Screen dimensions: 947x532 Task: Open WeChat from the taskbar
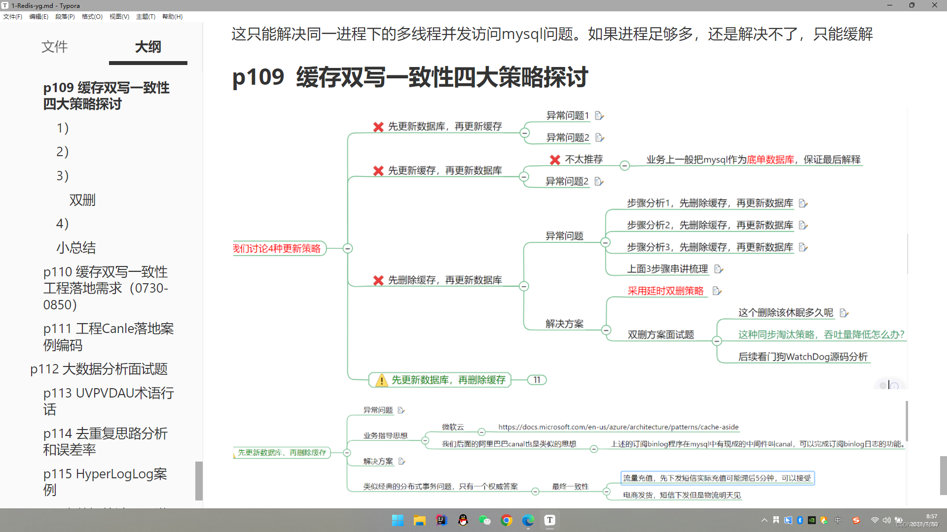[x=484, y=520]
